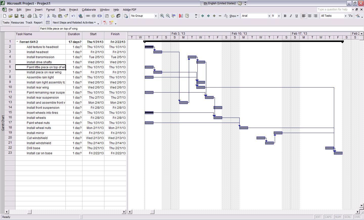Create a new project file

click(x=5, y=16)
